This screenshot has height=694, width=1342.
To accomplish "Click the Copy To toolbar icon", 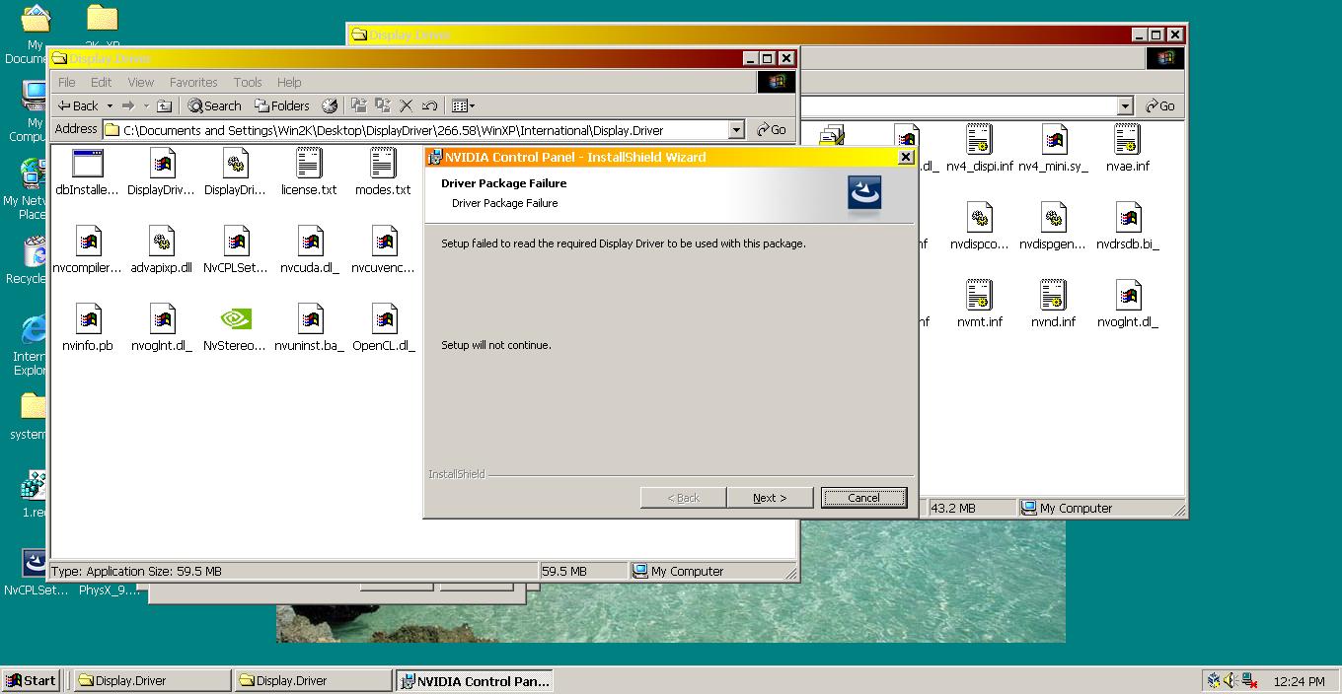I will (x=382, y=105).
